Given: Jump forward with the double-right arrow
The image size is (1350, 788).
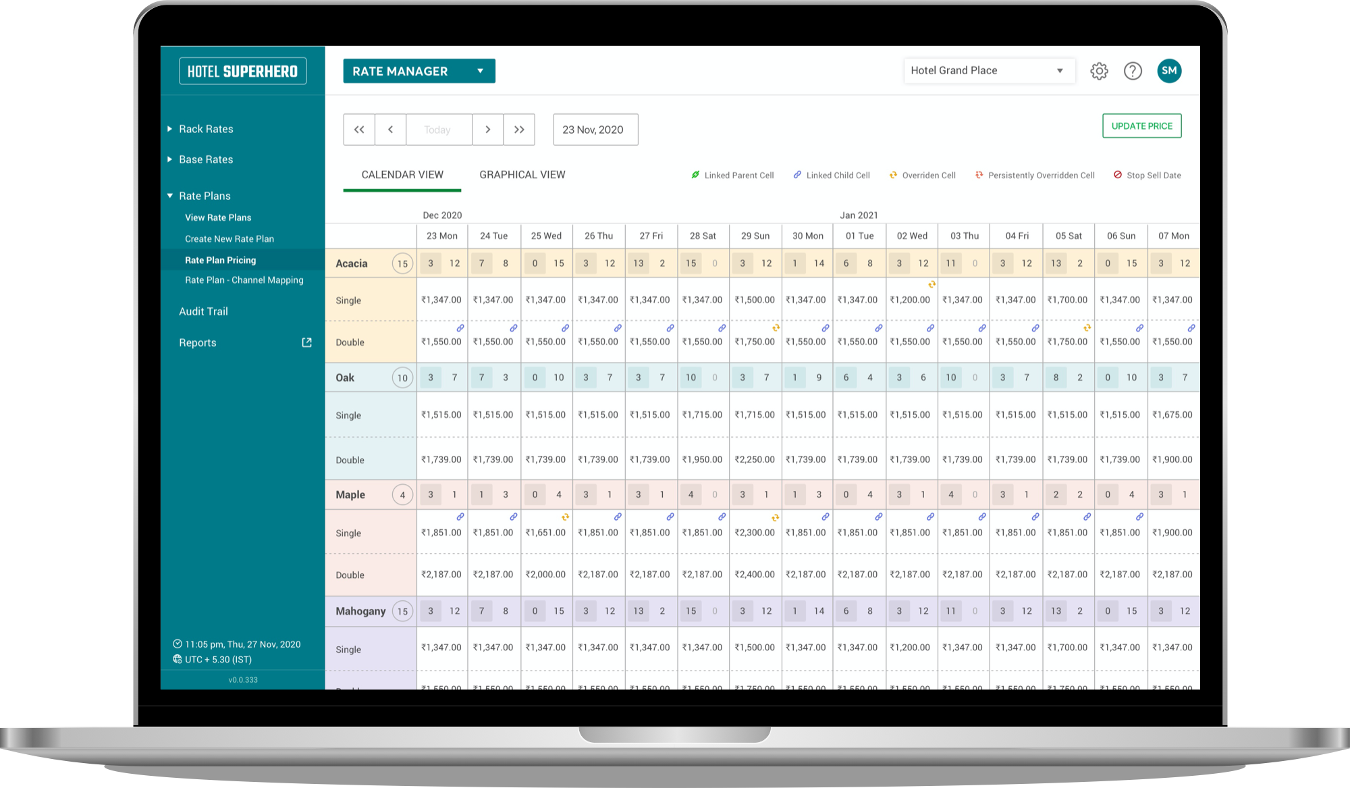Looking at the screenshot, I should point(519,130).
